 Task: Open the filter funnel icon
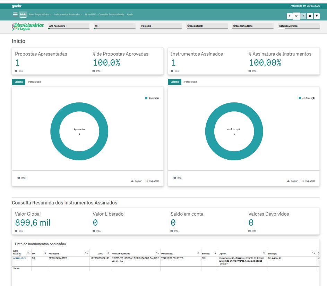[316, 16]
